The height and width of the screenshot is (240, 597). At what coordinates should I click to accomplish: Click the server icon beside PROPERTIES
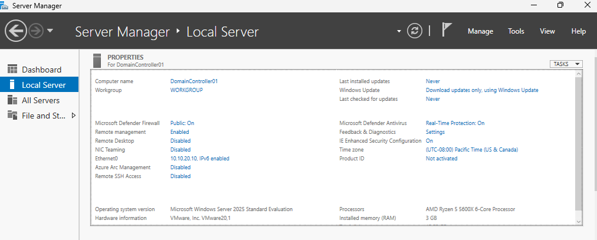(97, 61)
